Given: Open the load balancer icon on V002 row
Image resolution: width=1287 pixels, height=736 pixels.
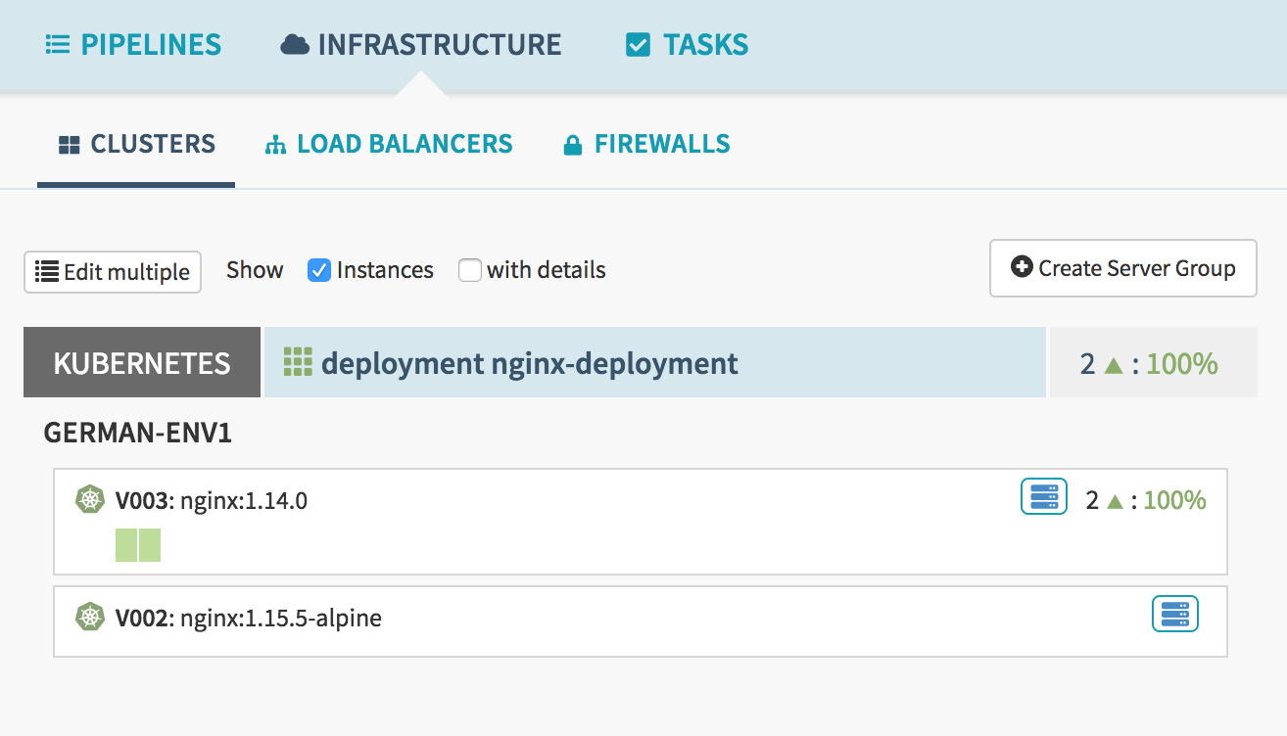Looking at the screenshot, I should tap(1174, 615).
